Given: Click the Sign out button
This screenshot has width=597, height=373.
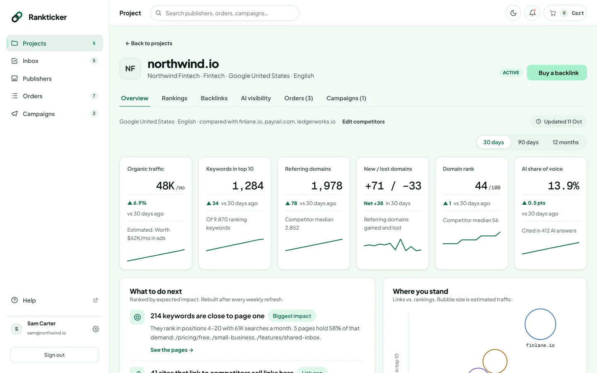Looking at the screenshot, I should point(55,355).
